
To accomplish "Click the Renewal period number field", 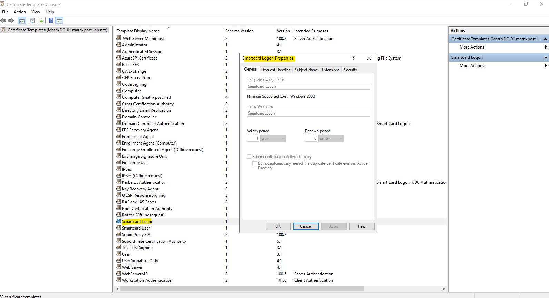I will [x=311, y=138].
